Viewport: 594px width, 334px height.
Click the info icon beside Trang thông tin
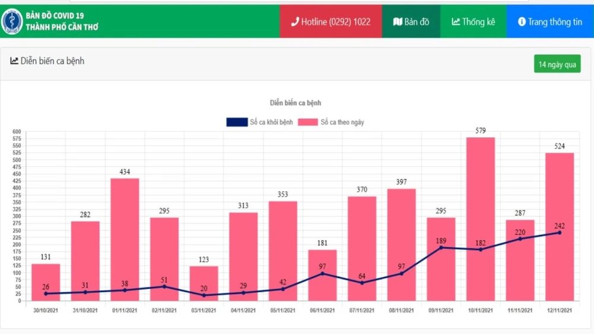(522, 22)
